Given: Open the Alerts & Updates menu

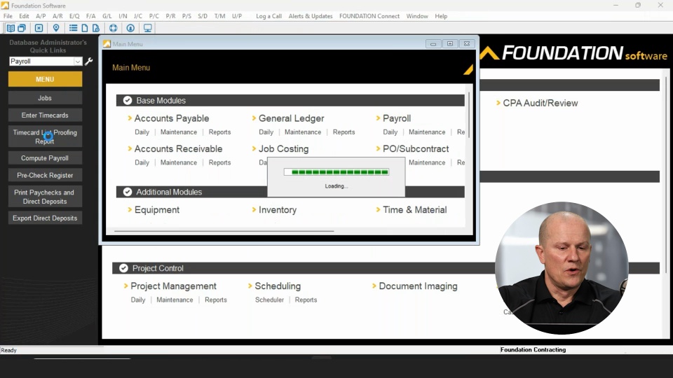Looking at the screenshot, I should coord(311,16).
